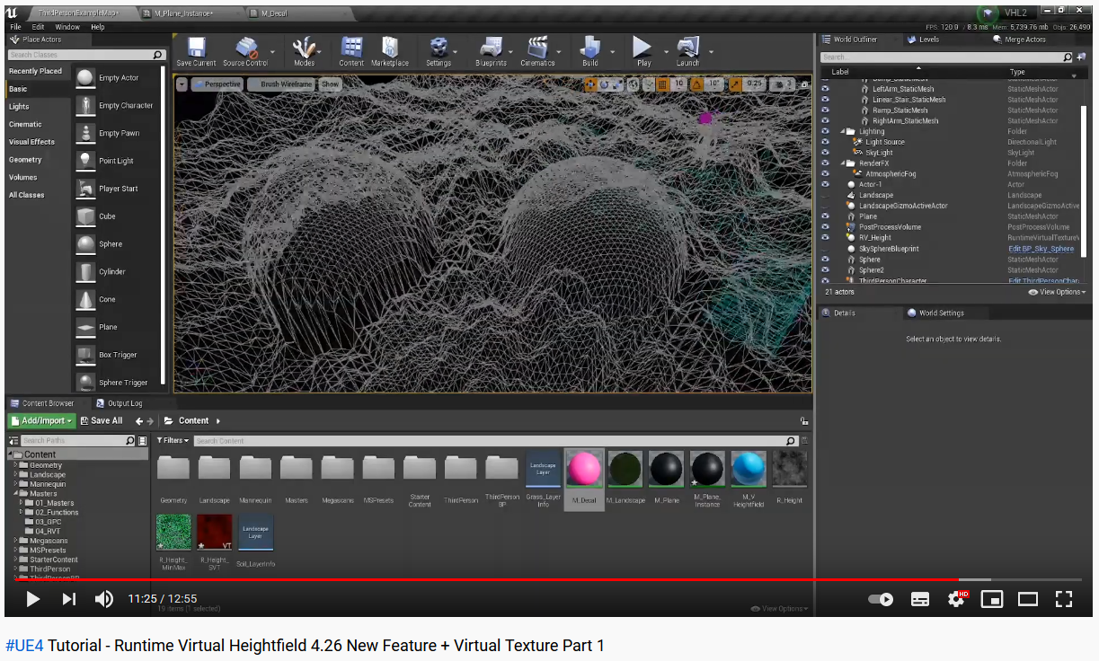Screen dimensions: 1099x661
Task: Hide the Light Source actor in World Outliner
Action: tap(826, 141)
